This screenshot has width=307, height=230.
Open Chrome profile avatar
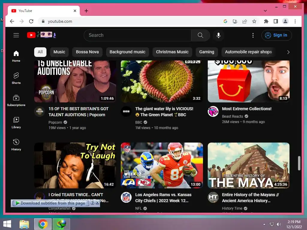pos(285,21)
